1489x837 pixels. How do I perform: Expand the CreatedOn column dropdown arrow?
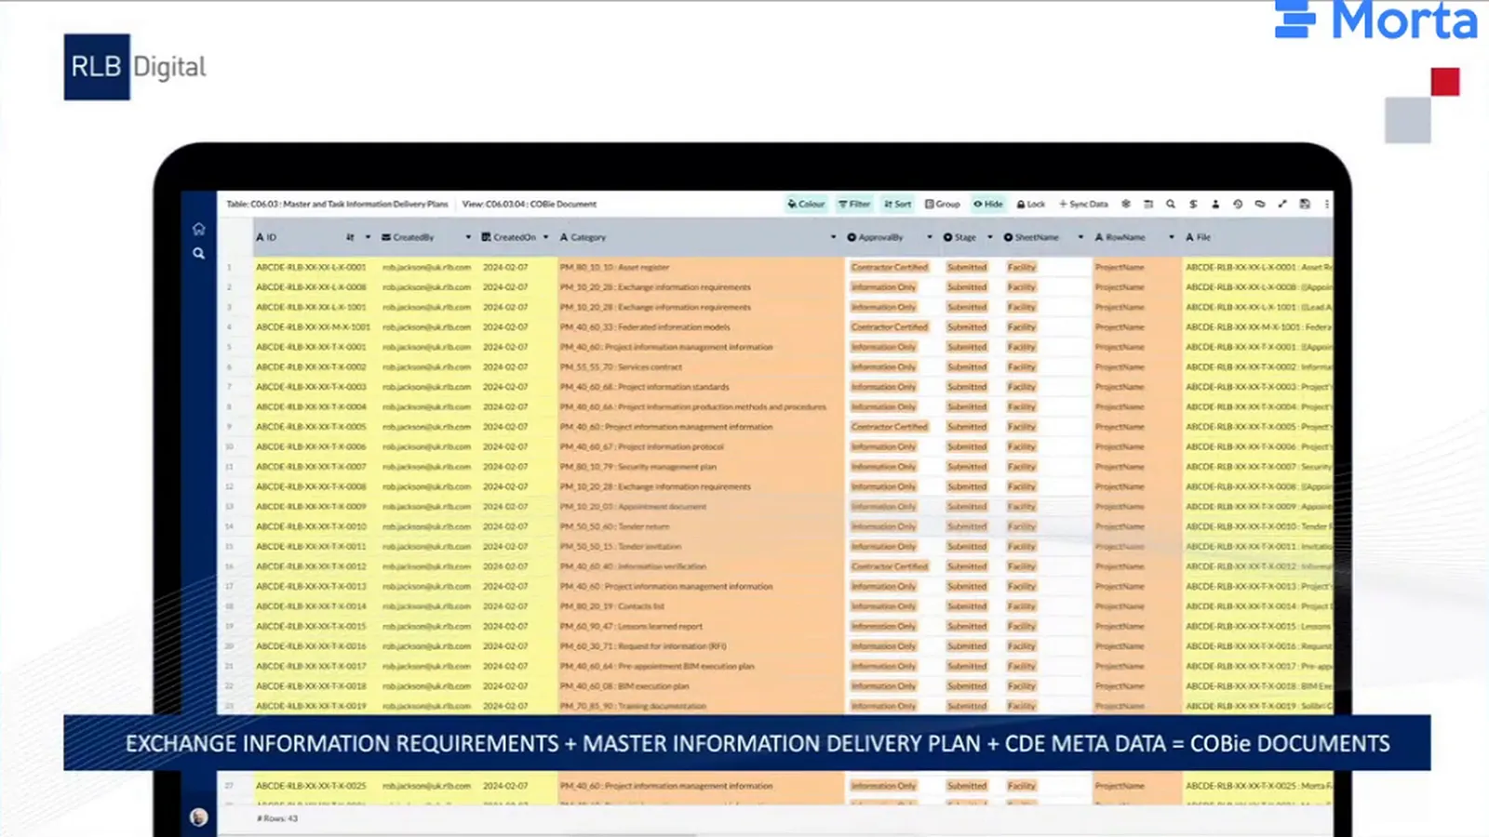pos(546,237)
